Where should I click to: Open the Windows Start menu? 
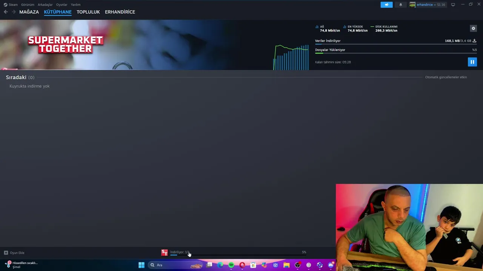pyautogui.click(x=142, y=265)
